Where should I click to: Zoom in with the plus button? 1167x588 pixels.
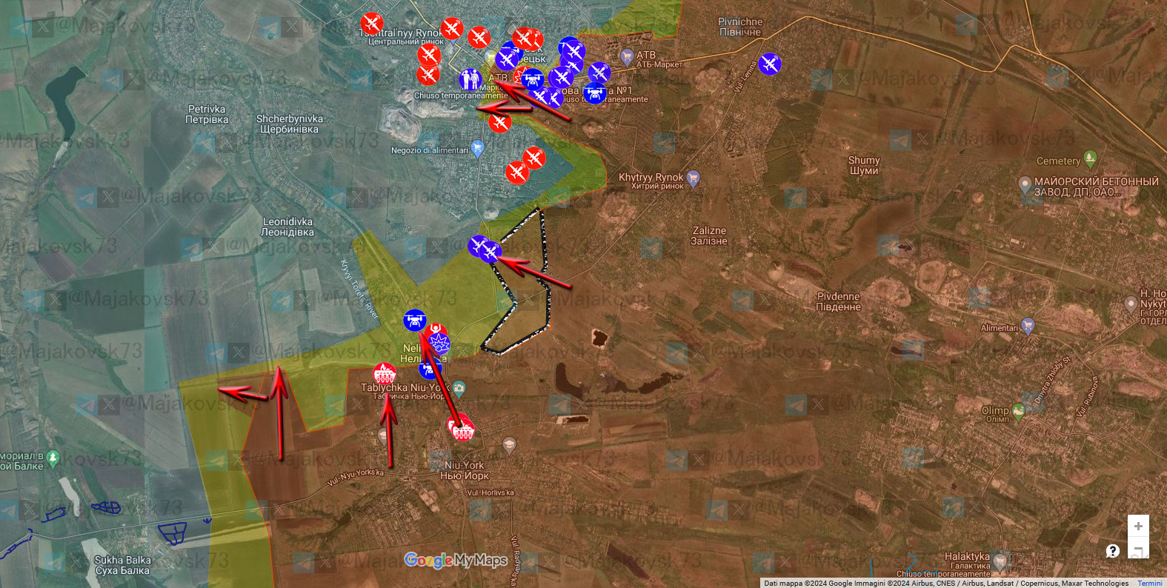click(x=1138, y=526)
